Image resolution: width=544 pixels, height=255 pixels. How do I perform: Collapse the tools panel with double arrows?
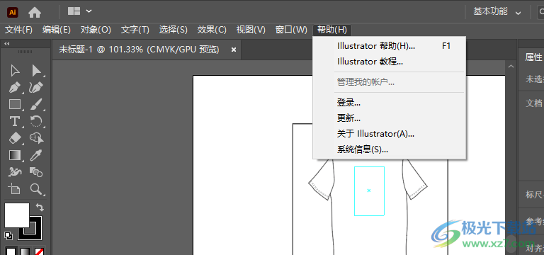[x=6, y=44]
